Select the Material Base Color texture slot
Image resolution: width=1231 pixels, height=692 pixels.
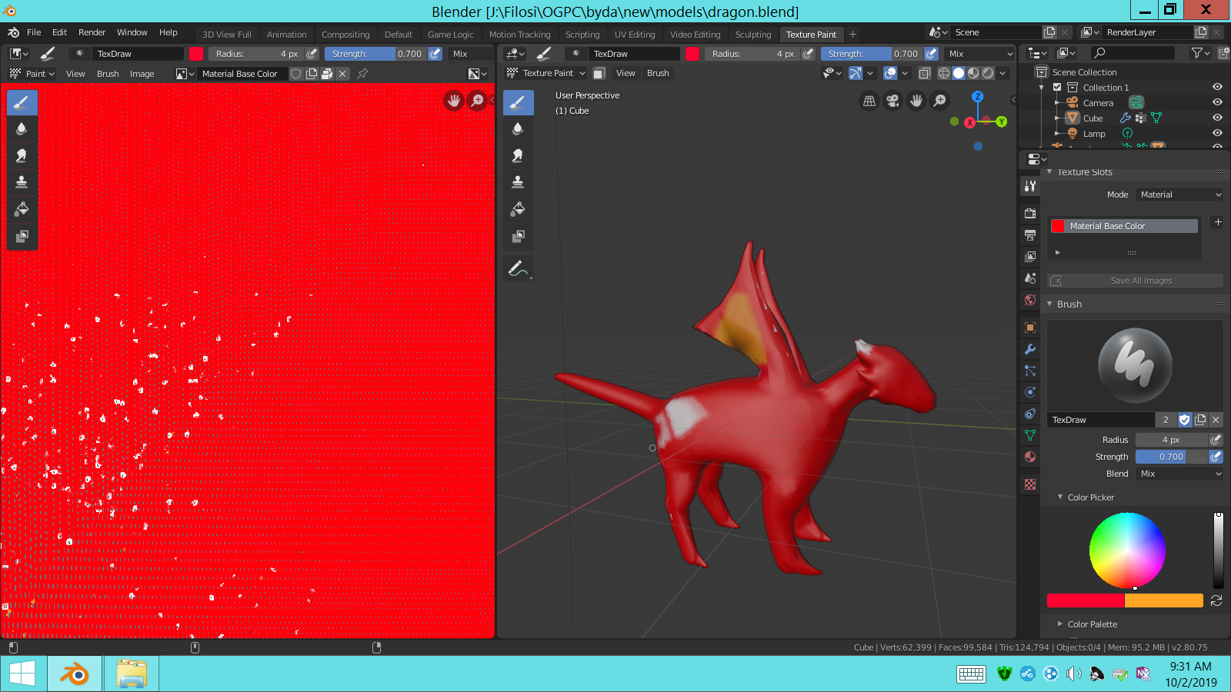1123,226
